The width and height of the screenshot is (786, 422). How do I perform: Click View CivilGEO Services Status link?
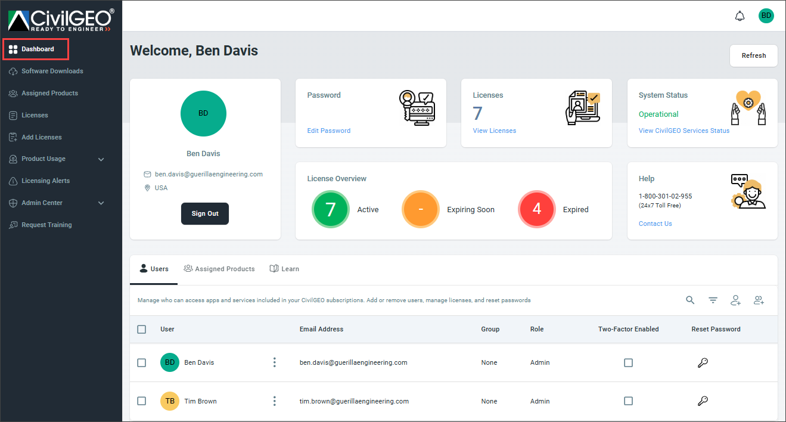click(x=684, y=131)
